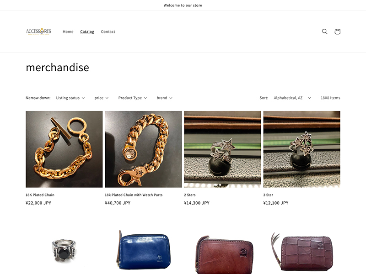View the gold toggle-clasp chain bracelet image

pos(64,149)
